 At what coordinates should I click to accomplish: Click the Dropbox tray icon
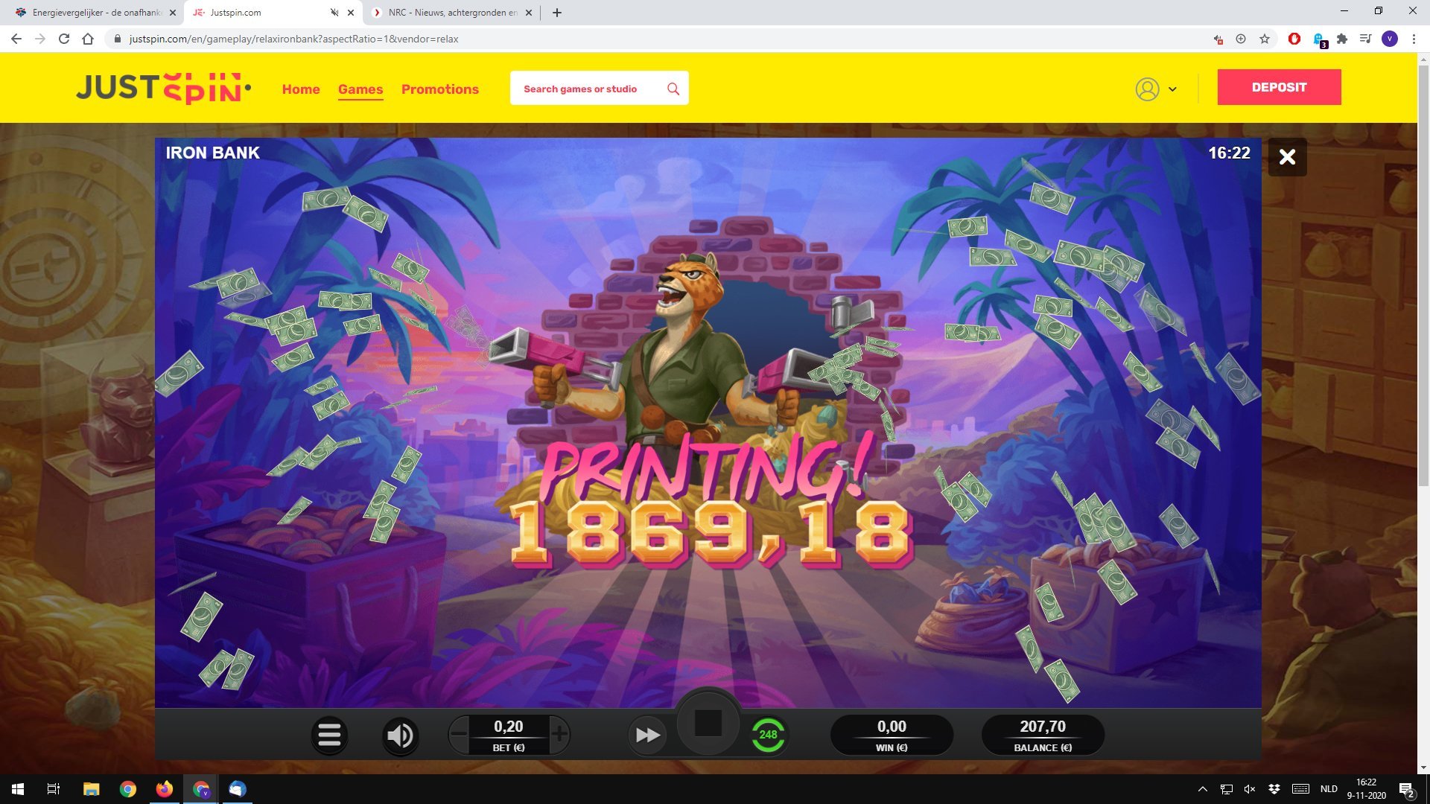coord(1274,789)
